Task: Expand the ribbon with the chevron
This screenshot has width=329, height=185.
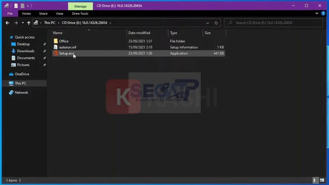Action: [x=317, y=13]
